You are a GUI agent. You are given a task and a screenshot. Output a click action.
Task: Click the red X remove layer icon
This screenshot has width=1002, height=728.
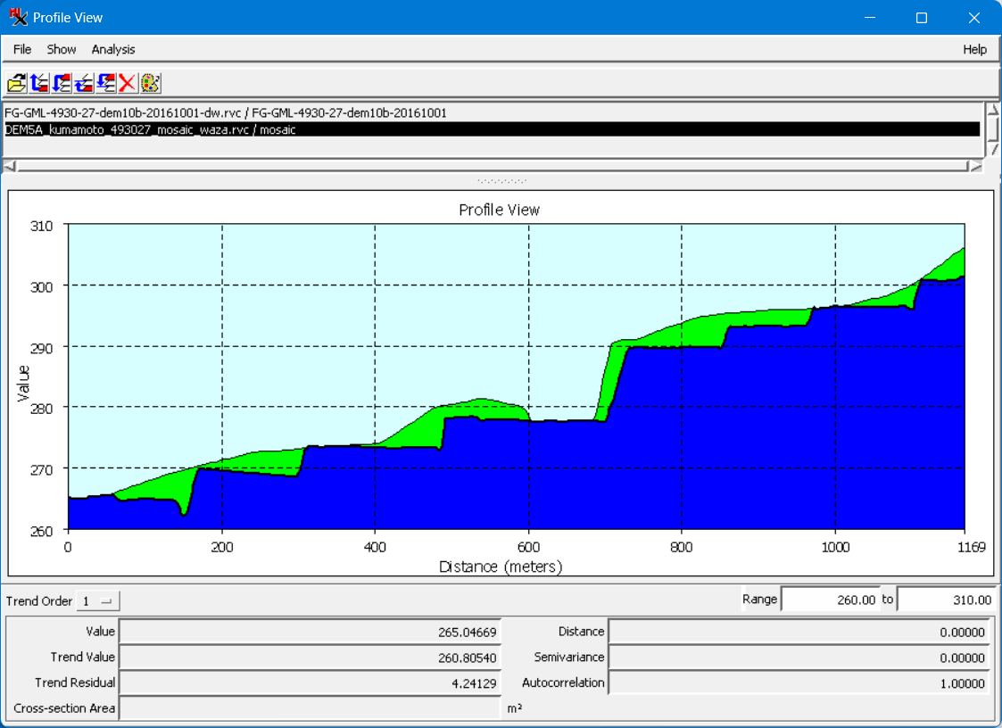click(x=128, y=83)
